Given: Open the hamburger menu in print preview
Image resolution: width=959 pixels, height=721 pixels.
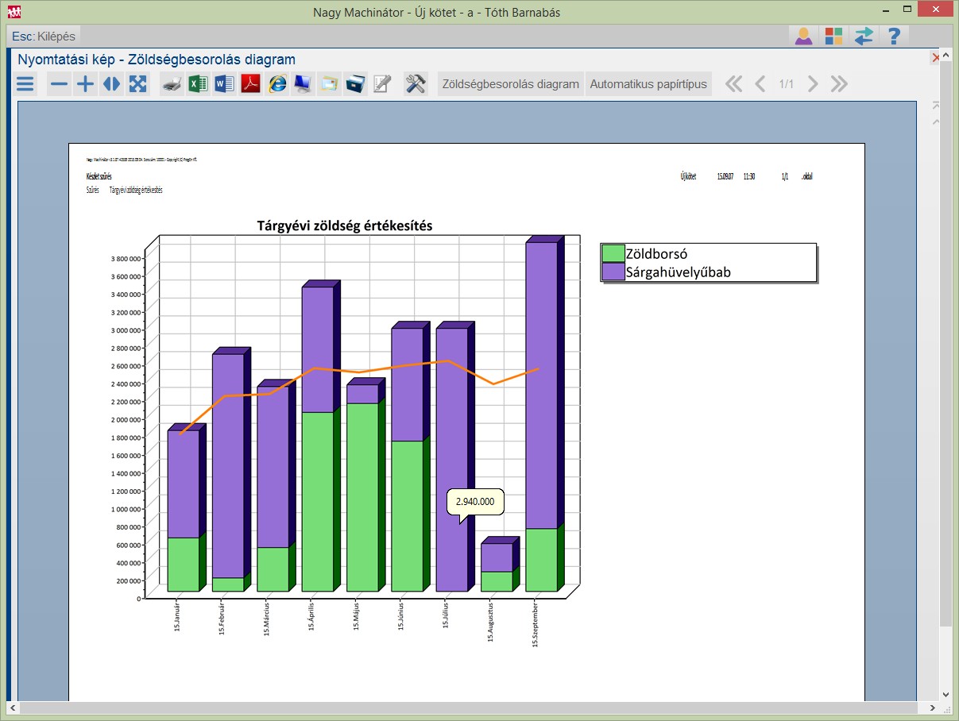Looking at the screenshot, I should pyautogui.click(x=25, y=84).
